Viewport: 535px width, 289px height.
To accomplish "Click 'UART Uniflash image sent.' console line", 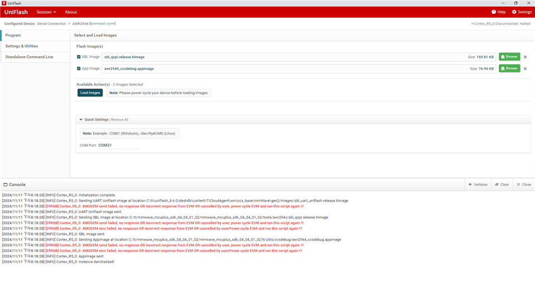I will tap(62, 212).
